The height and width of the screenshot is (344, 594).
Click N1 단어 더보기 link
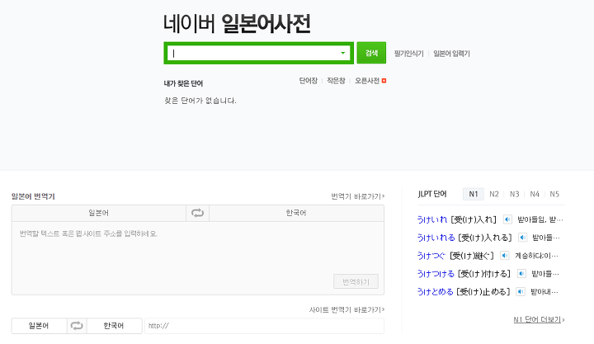(x=539, y=319)
